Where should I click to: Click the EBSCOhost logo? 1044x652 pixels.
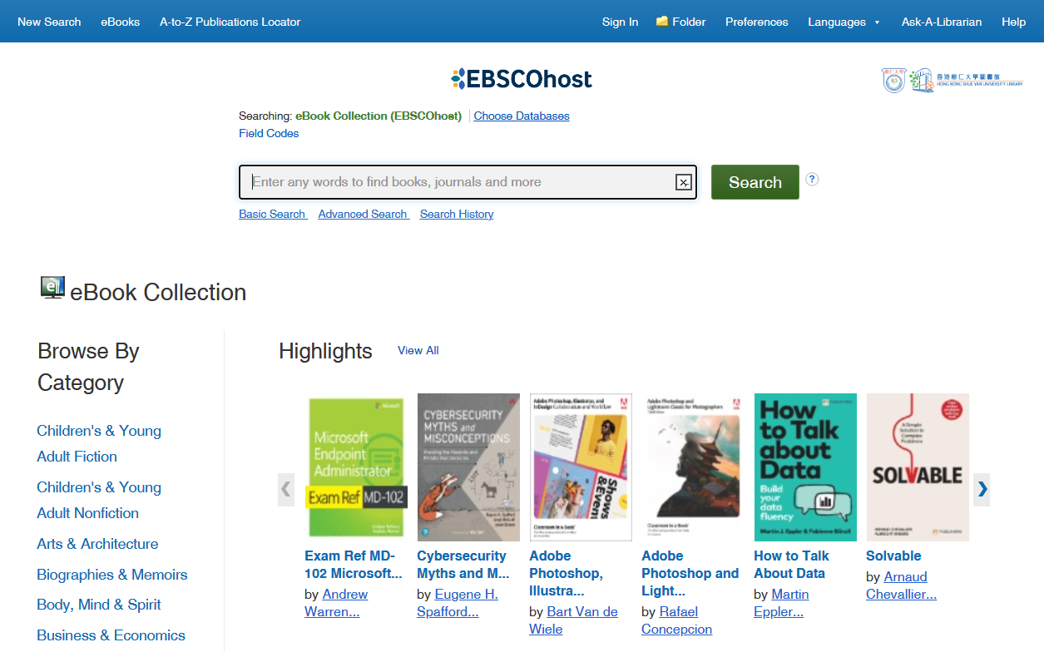pos(522,79)
